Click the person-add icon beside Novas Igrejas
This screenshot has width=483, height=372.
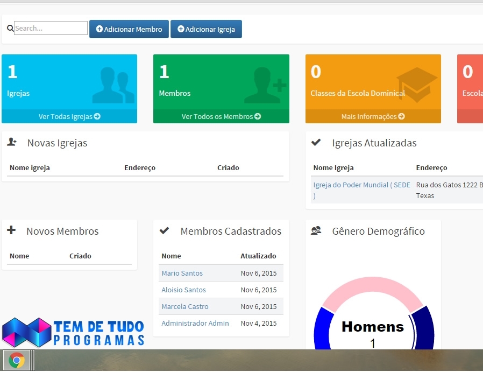coord(12,142)
